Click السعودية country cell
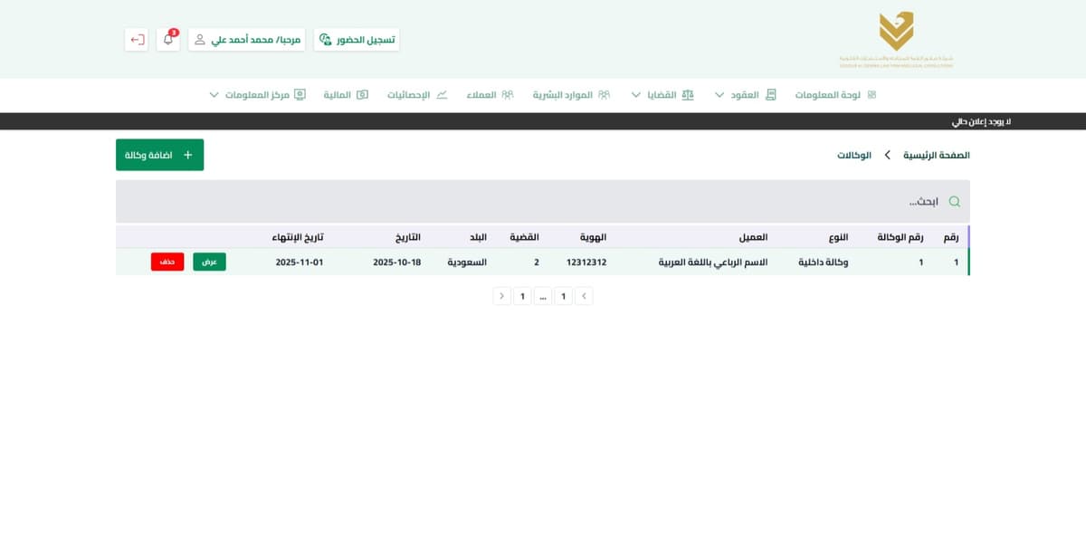The height and width of the screenshot is (535, 1086). pyautogui.click(x=467, y=263)
